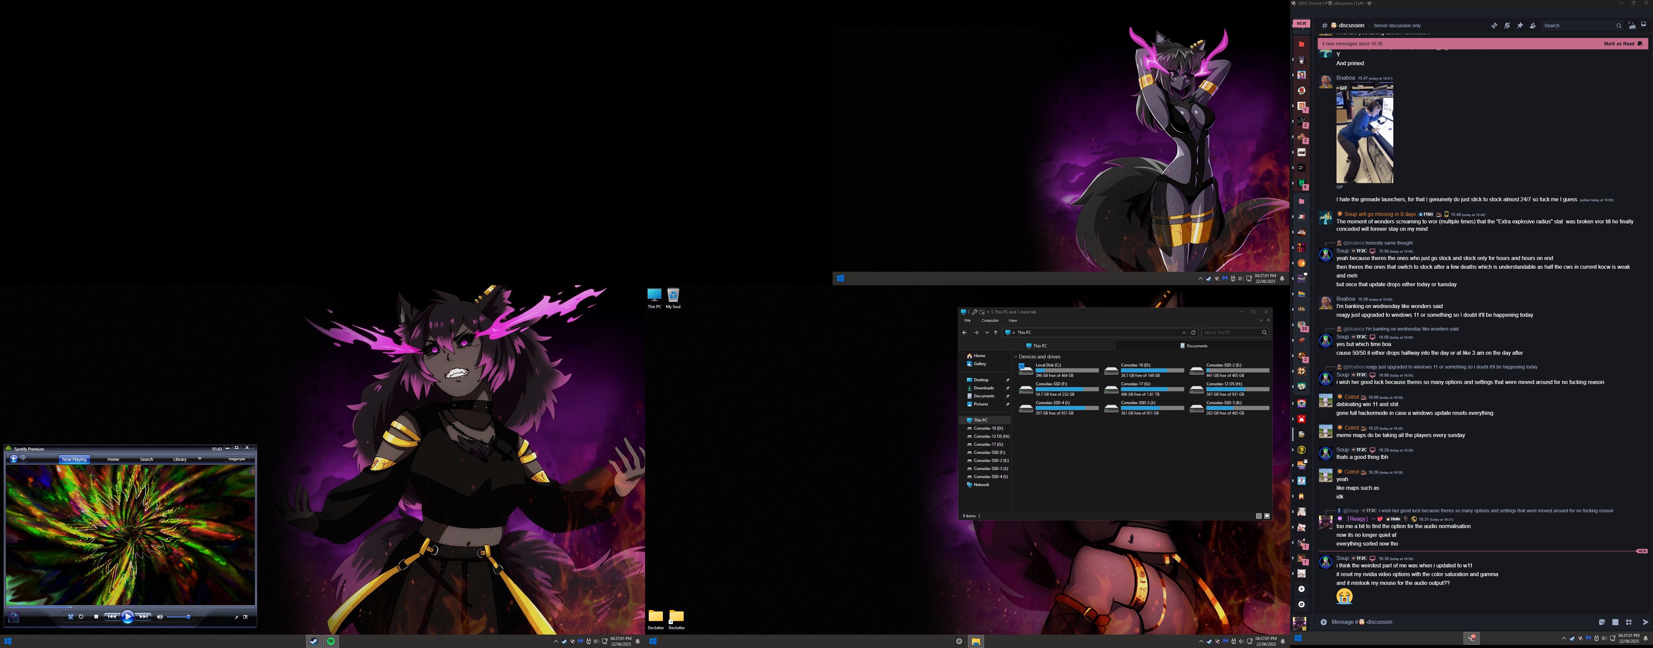Skip to next track in Spotify
Screen dimensions: 1653x648
[143, 616]
